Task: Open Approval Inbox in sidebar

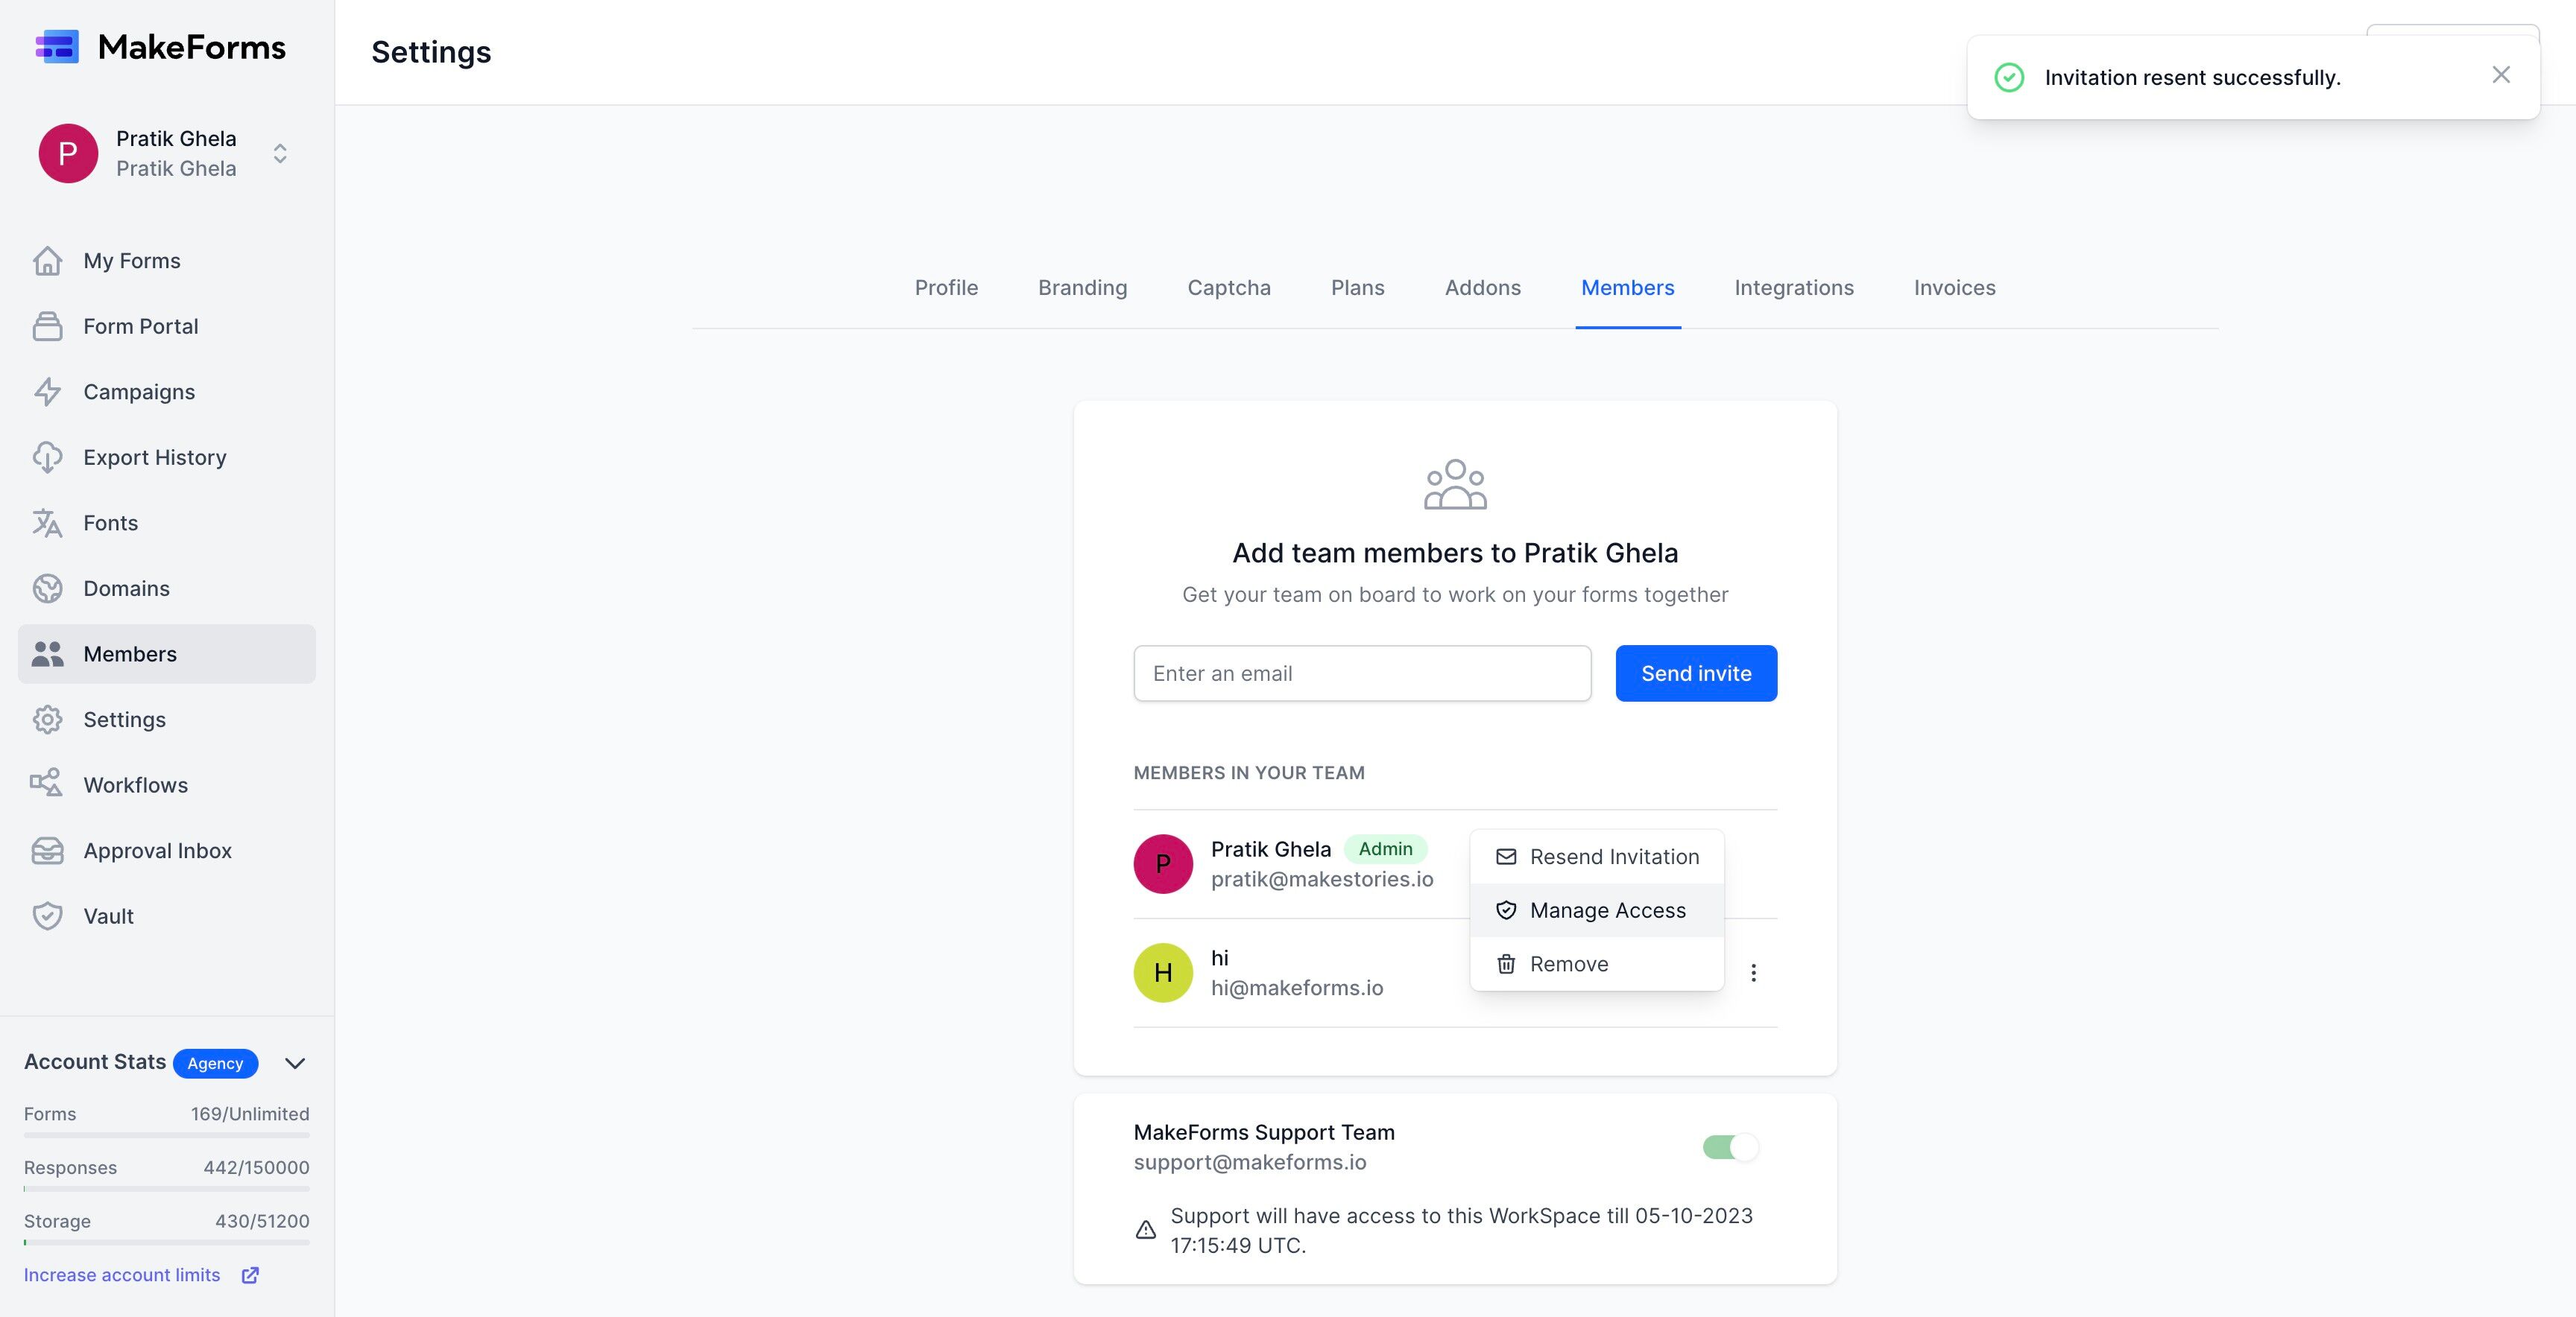Action: click(167, 851)
